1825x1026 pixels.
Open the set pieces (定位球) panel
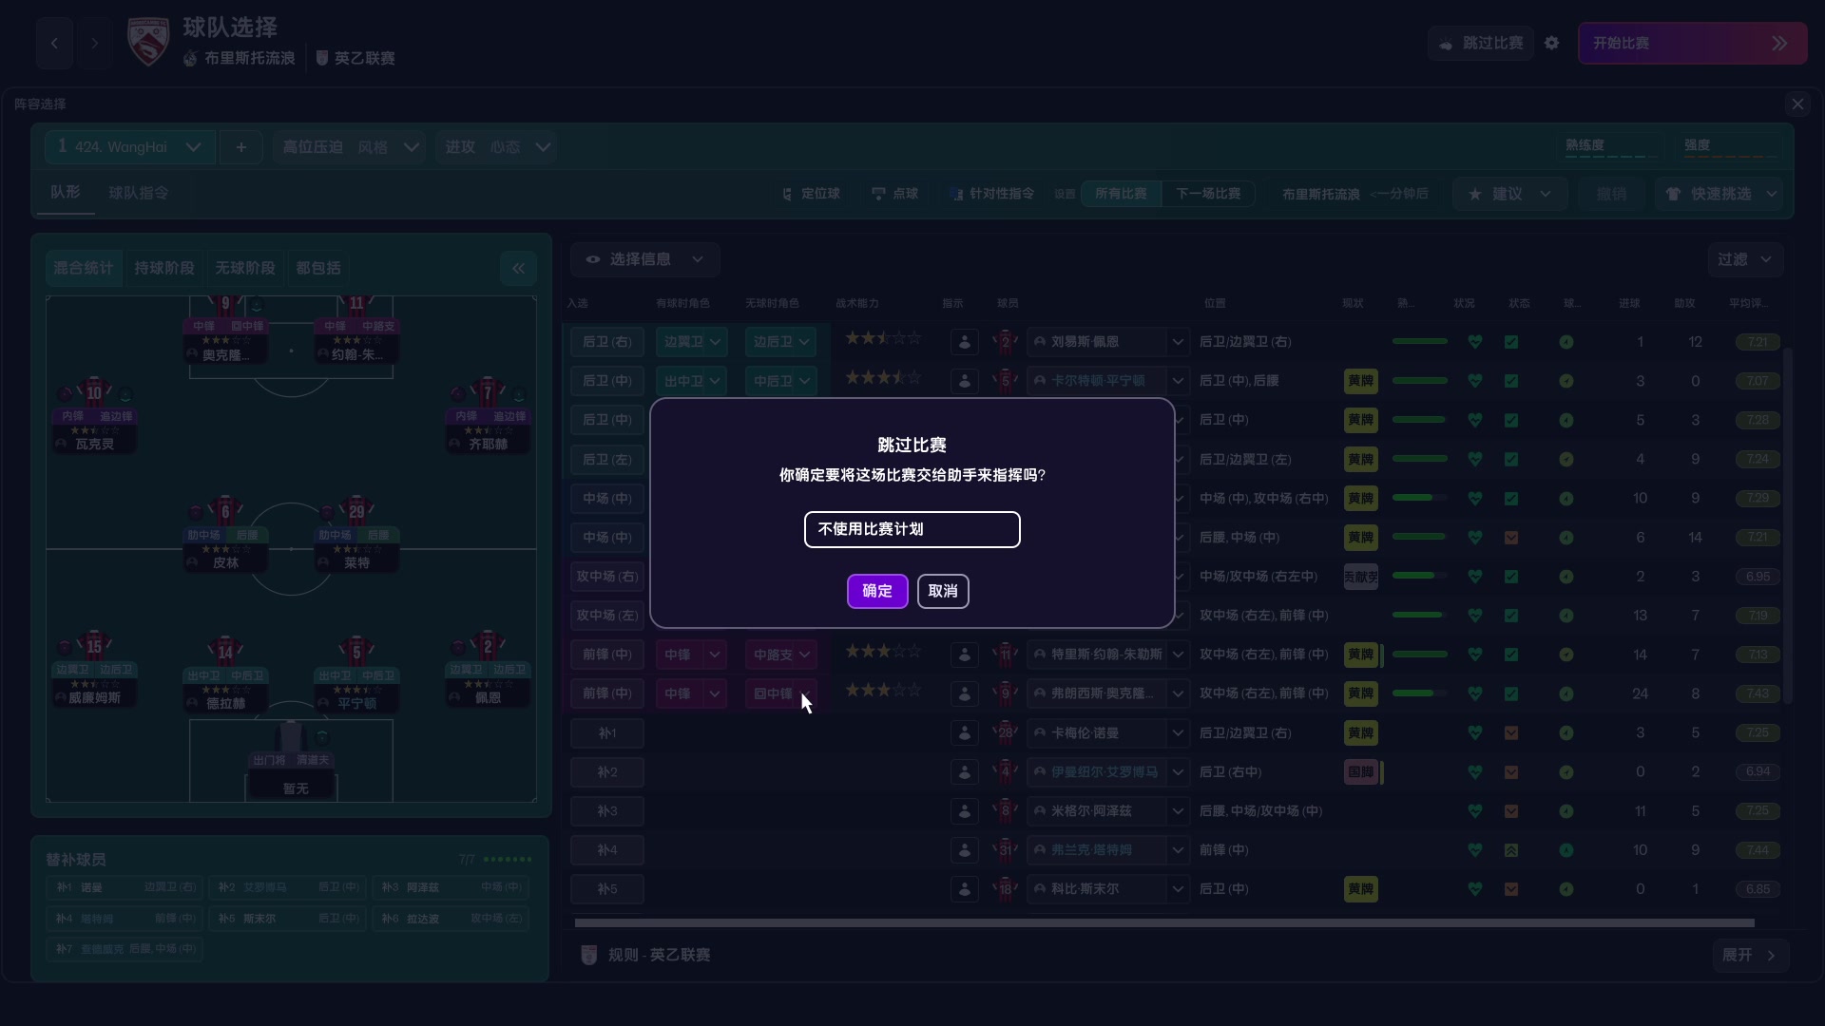(x=810, y=194)
